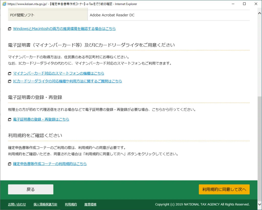Screen dimensions: 262x210
Task: Click 利用規約に同意して次へ button
Action: click(224, 189)
